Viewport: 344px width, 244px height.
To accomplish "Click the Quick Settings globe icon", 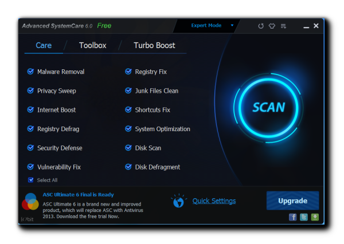I will [178, 201].
